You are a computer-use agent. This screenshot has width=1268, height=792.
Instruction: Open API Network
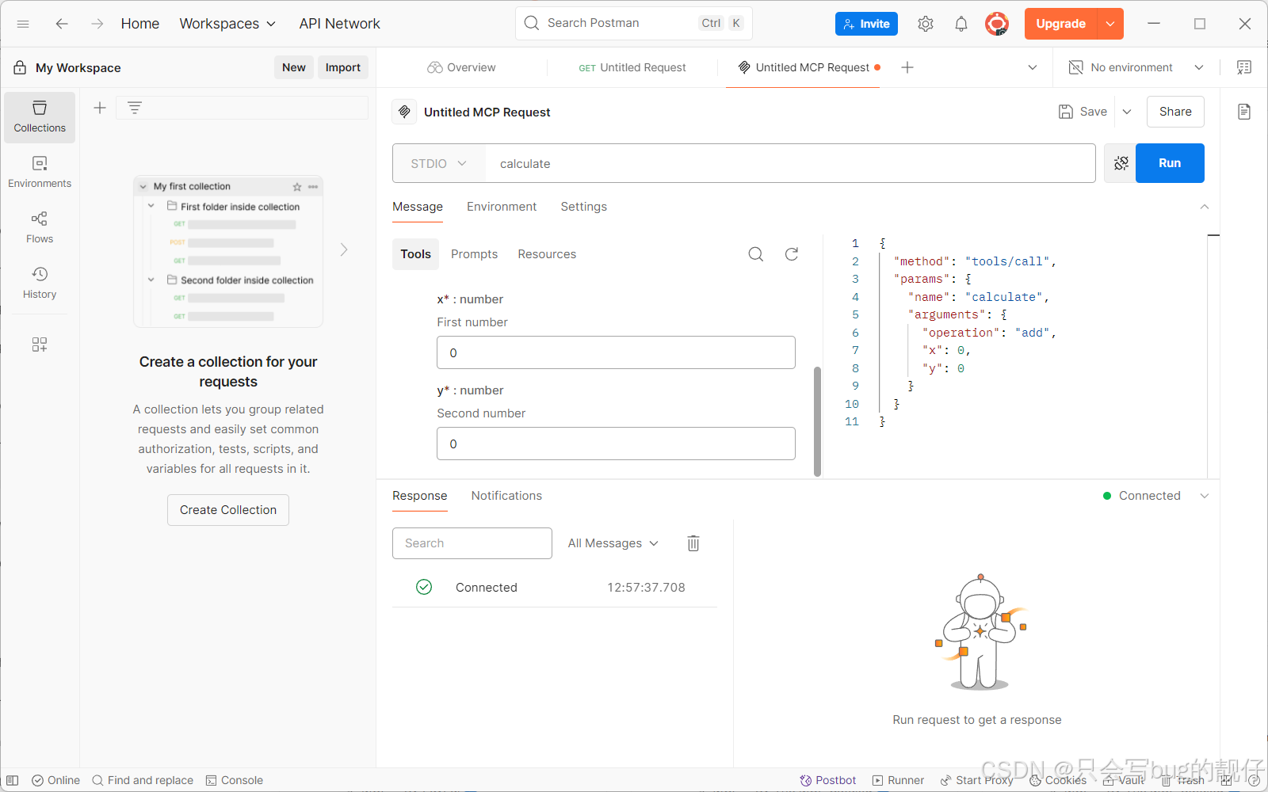(x=339, y=24)
